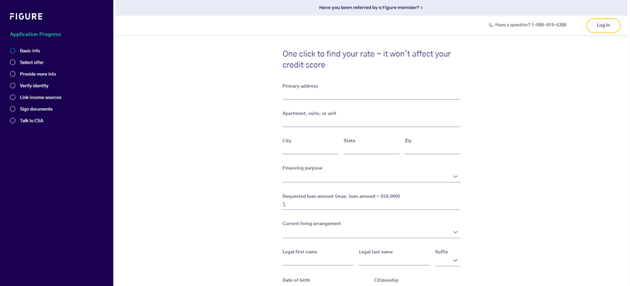Screen dimensions: 630x286
Task: Click the Link income sources label
Action: pyautogui.click(x=41, y=98)
